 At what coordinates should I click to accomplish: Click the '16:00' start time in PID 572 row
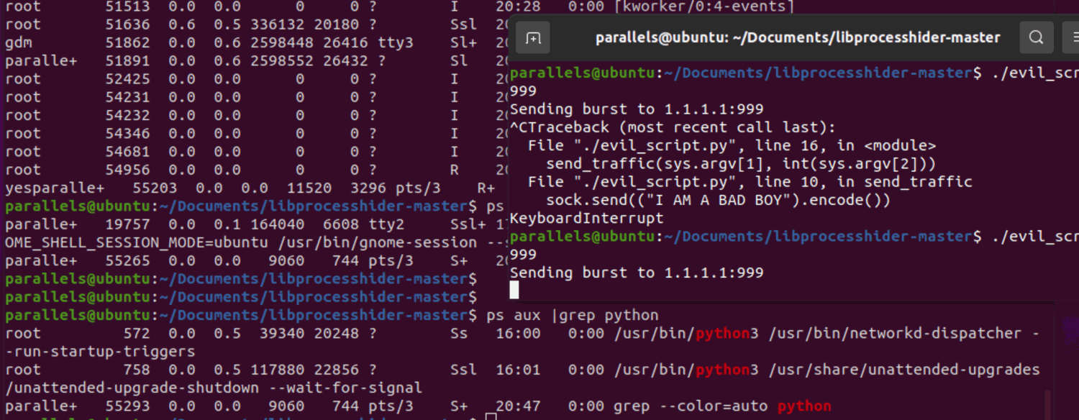coord(517,334)
